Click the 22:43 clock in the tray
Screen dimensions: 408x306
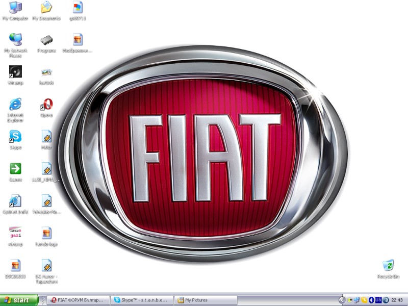click(397, 300)
